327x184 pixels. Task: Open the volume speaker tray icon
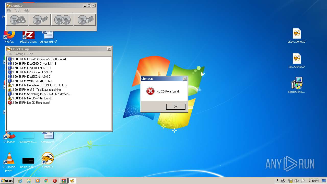[296, 181]
